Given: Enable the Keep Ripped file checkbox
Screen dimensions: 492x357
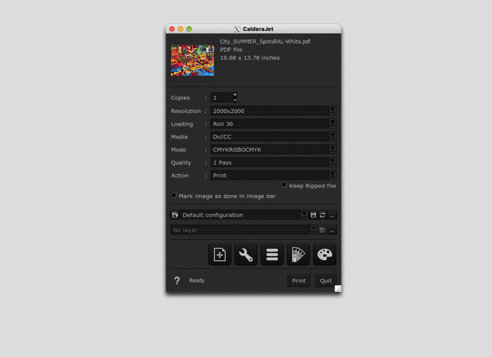Looking at the screenshot, I should pyautogui.click(x=284, y=185).
